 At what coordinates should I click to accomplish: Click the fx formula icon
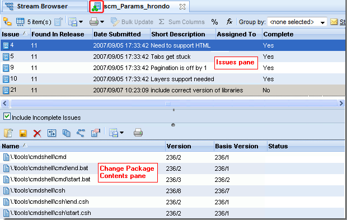(229, 22)
